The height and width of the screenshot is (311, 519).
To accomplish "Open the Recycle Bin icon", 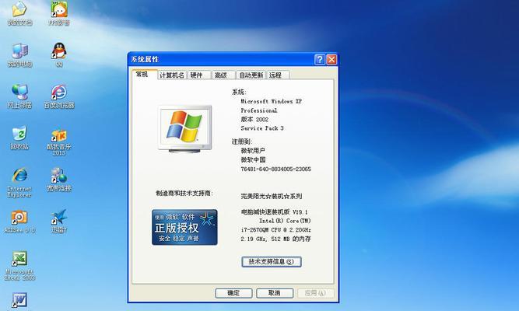I will 19,138.
